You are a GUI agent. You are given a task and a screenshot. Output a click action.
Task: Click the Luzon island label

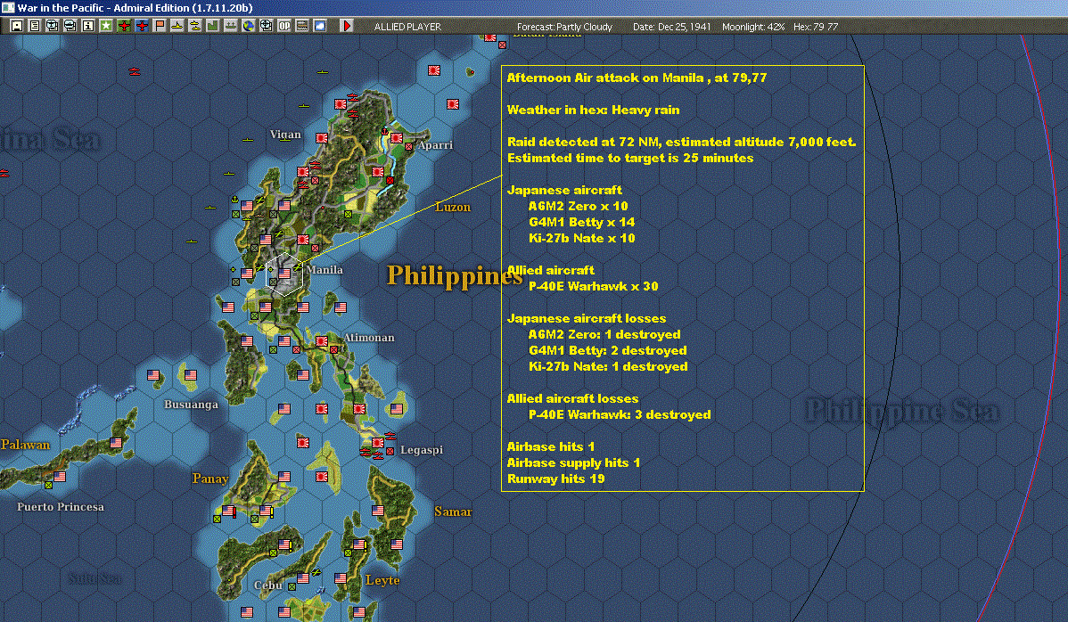(453, 207)
